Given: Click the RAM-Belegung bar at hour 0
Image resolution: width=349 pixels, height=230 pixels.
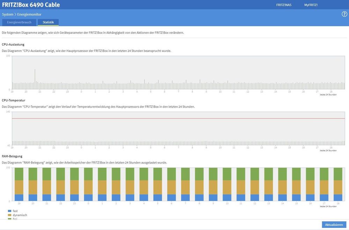Looking at the screenshot, I should (x=88, y=185).
